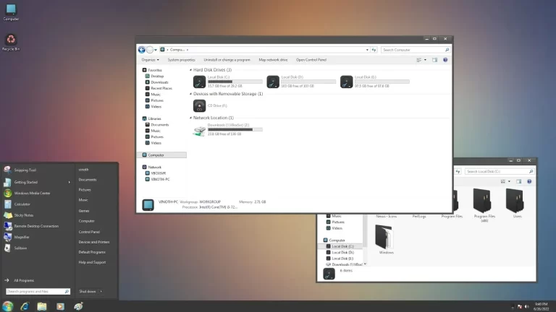Click the Local Disk (C:) usage bar
The width and height of the screenshot is (556, 312).
click(x=235, y=82)
